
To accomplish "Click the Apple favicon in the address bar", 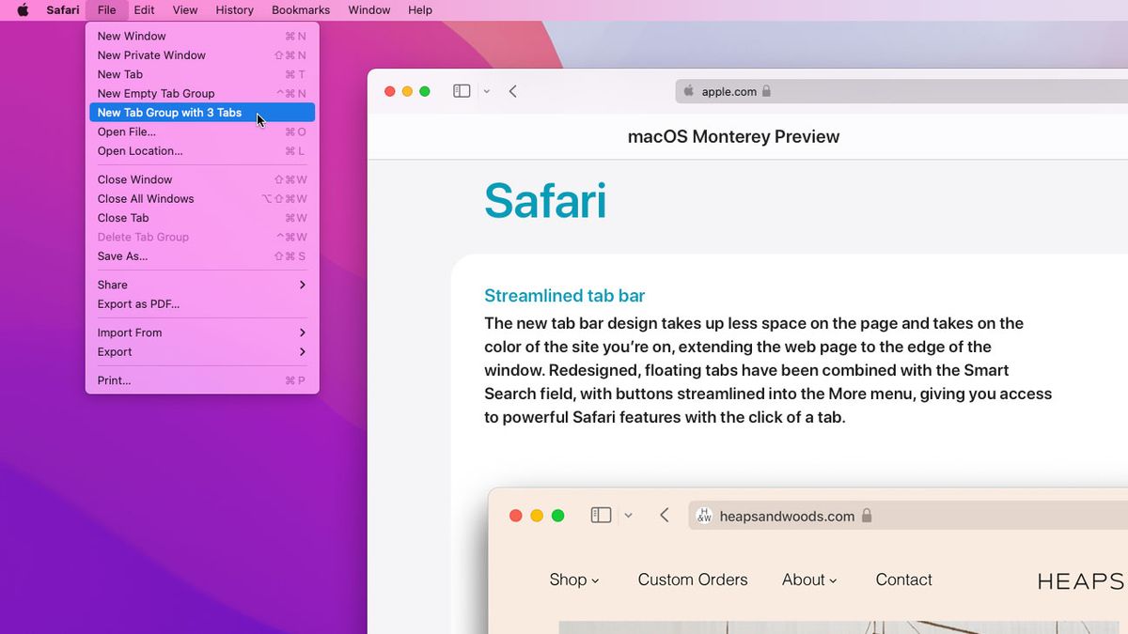I will (x=687, y=91).
